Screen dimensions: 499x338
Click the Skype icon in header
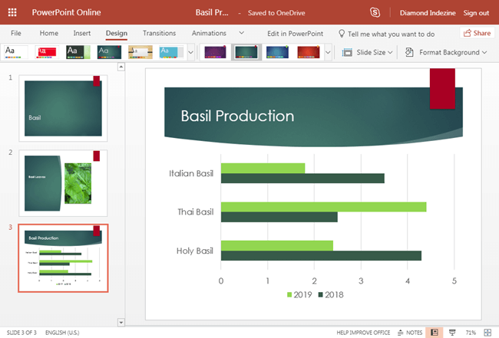pos(375,12)
